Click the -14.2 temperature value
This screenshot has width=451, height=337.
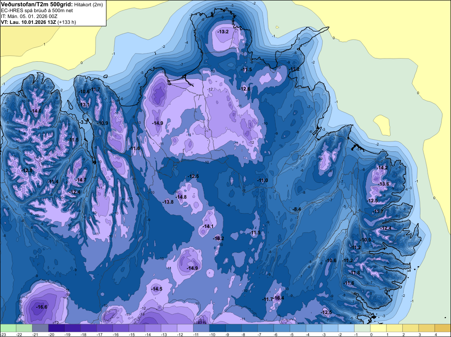[382, 168]
